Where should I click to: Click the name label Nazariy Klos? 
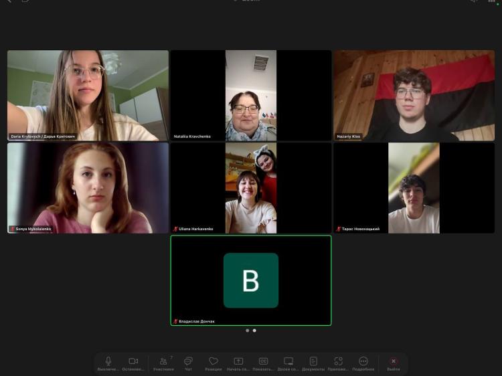(348, 136)
